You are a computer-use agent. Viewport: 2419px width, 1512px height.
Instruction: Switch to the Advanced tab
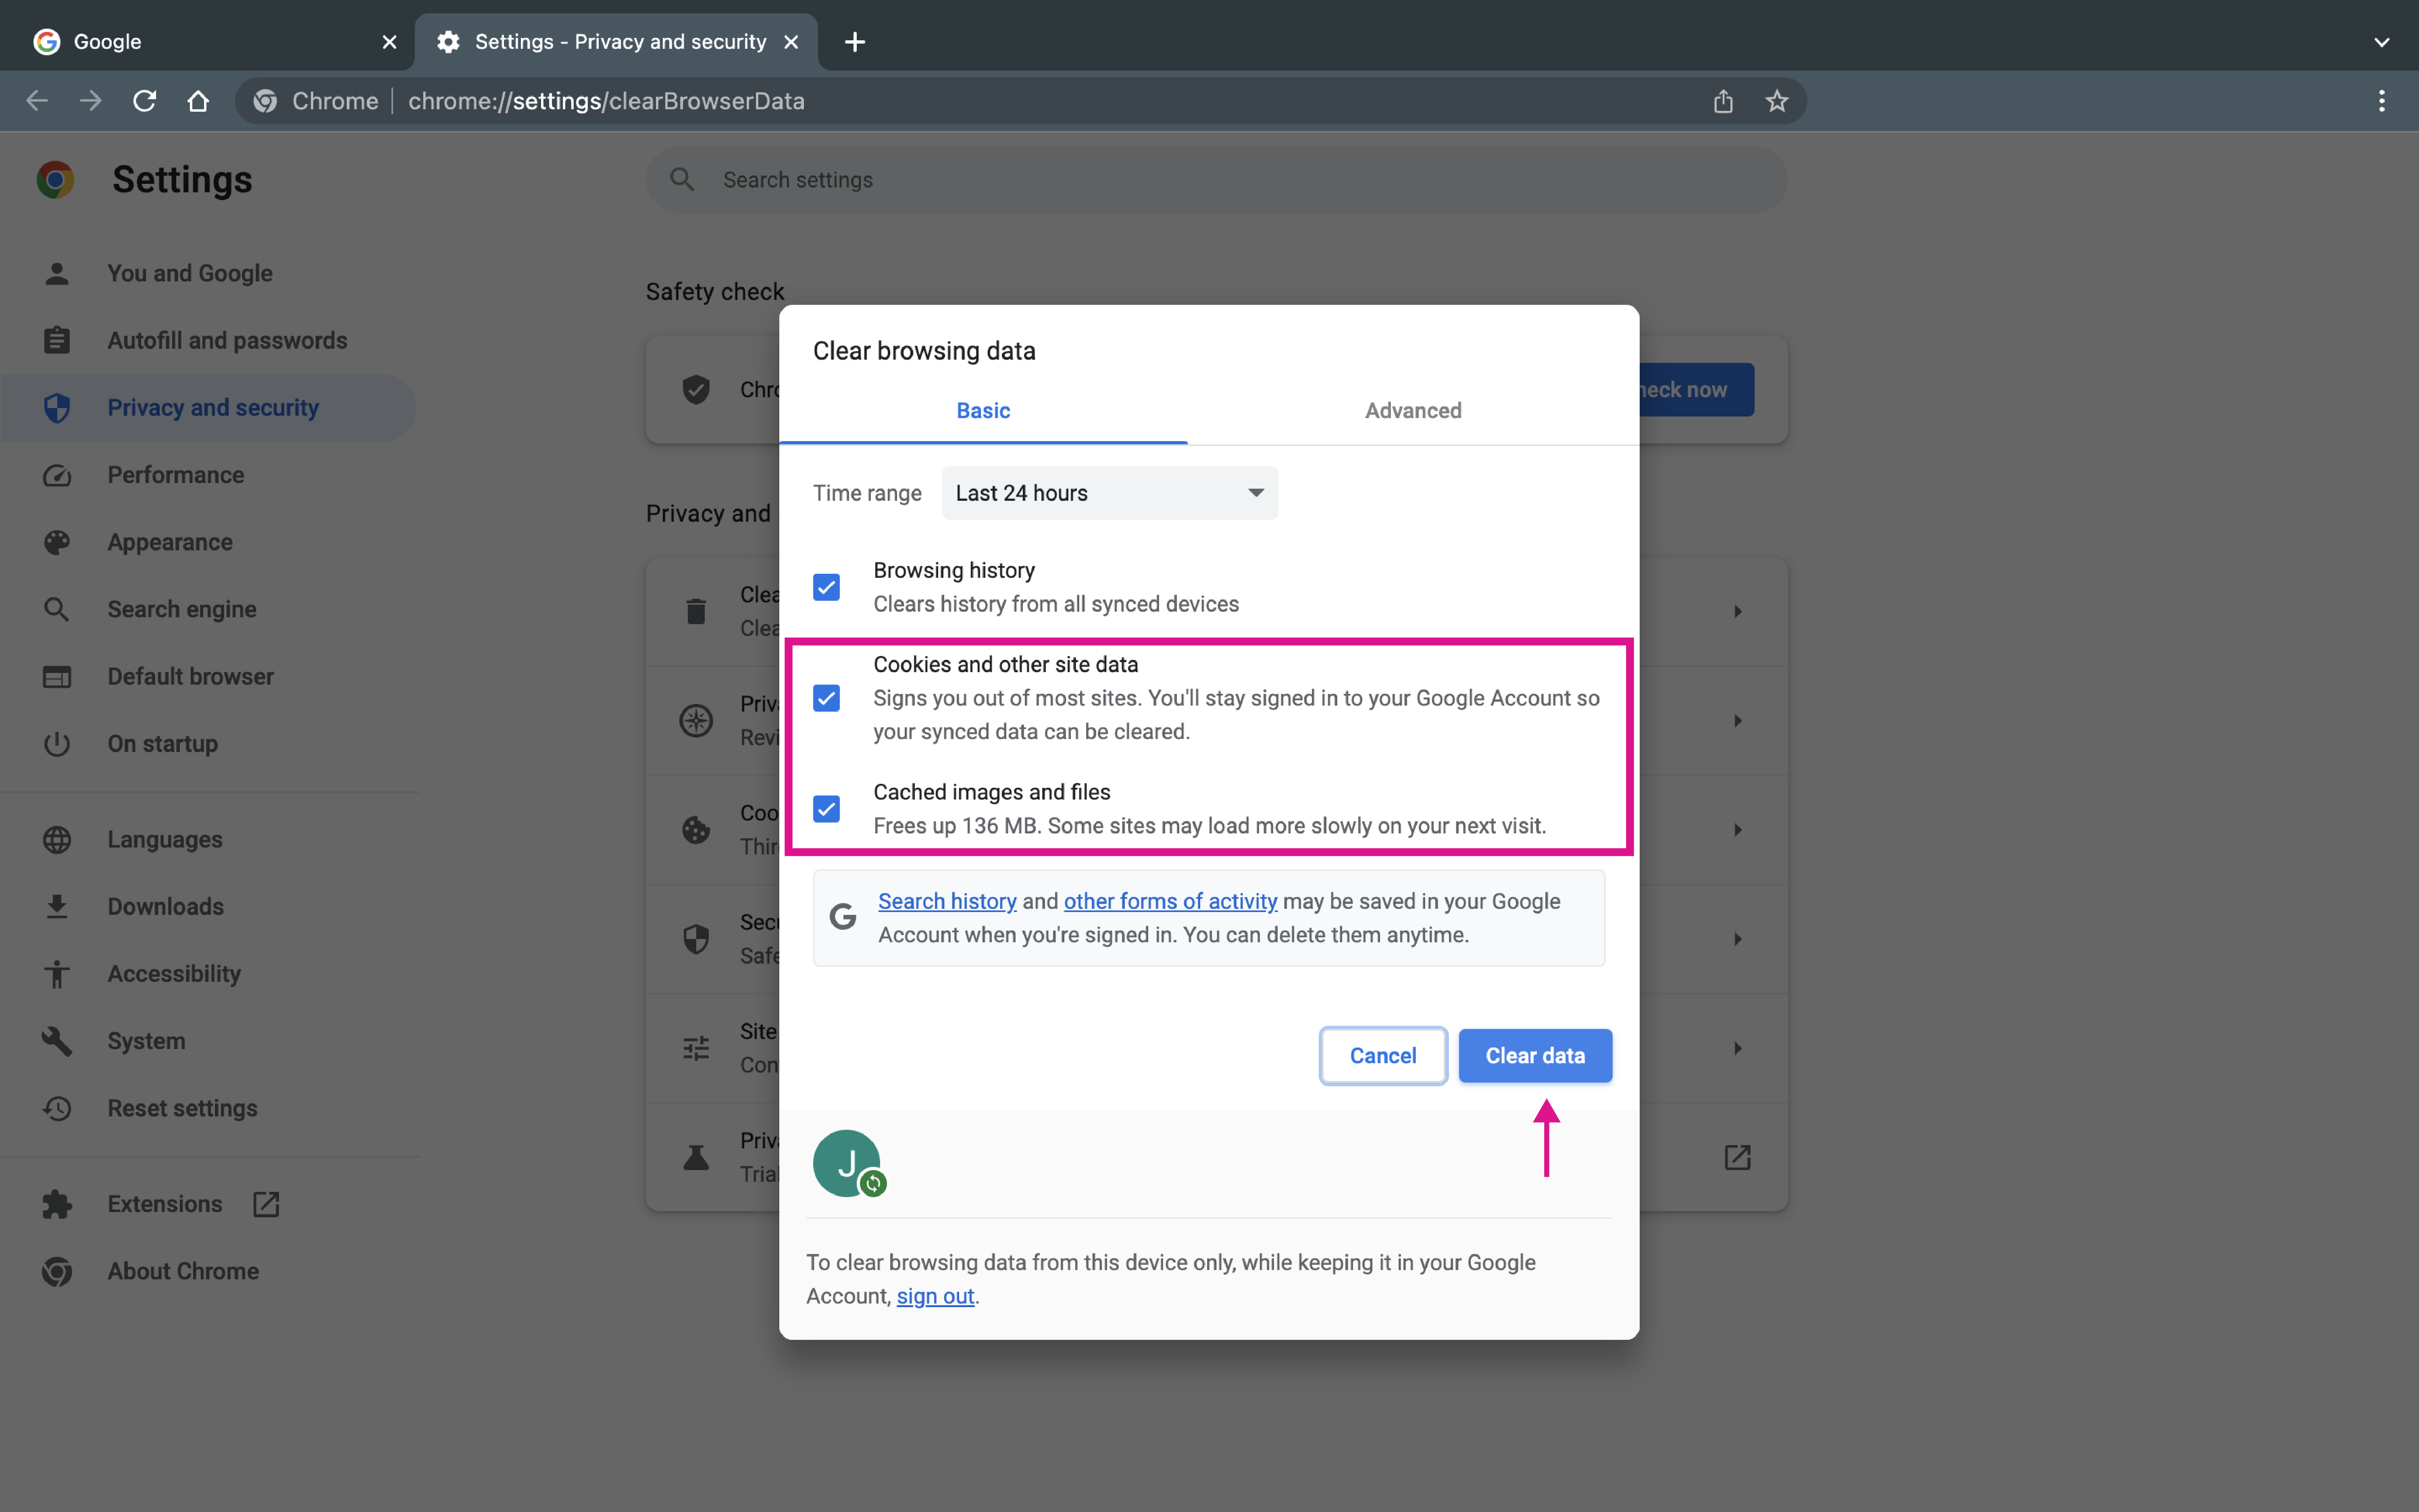(1414, 411)
